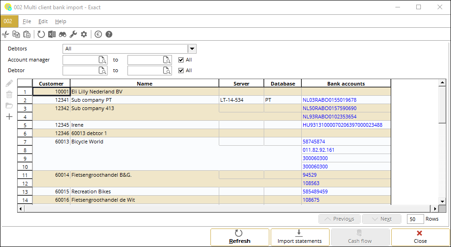Expand the Debtors dropdown arrow
451x247 pixels.
point(192,49)
